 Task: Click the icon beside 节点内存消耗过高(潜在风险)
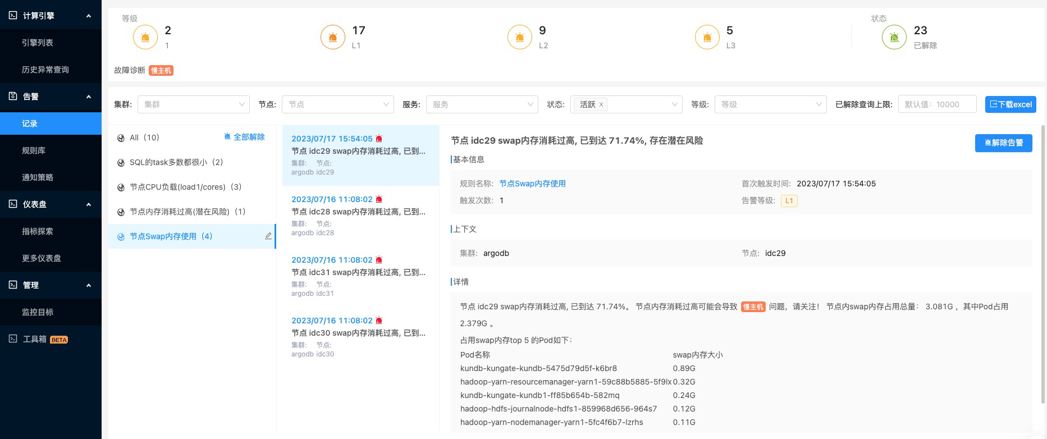pos(121,212)
